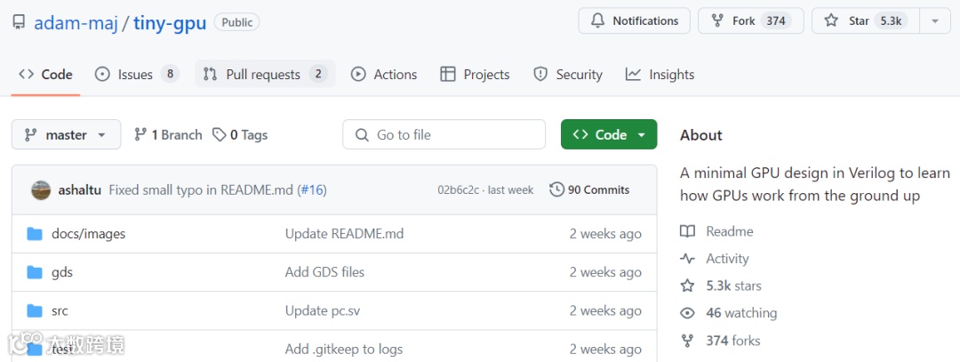
Task: Click the Go to file search field
Action: pyautogui.click(x=444, y=134)
